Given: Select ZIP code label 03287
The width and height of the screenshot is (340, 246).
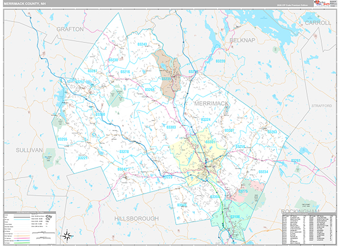Looking at the screenshot, I should [92, 71].
